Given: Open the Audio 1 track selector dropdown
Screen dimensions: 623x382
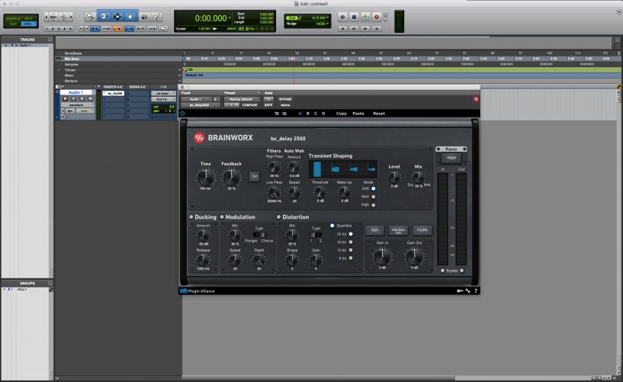Looking at the screenshot, I should click(196, 99).
